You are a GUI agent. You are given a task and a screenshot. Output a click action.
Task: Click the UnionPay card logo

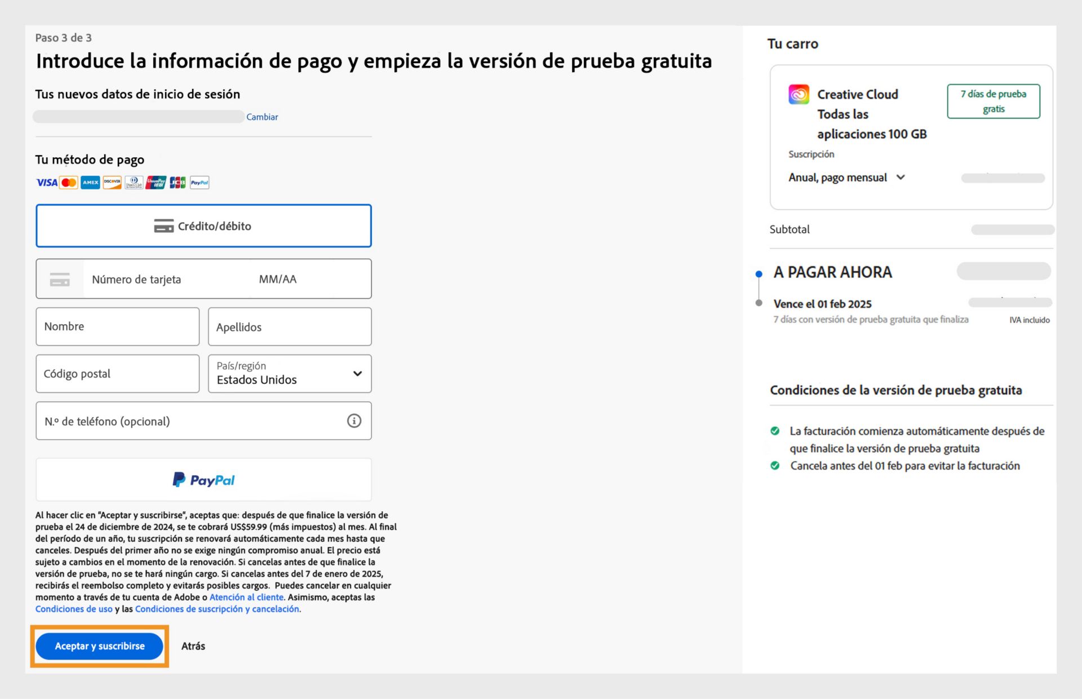tap(156, 183)
